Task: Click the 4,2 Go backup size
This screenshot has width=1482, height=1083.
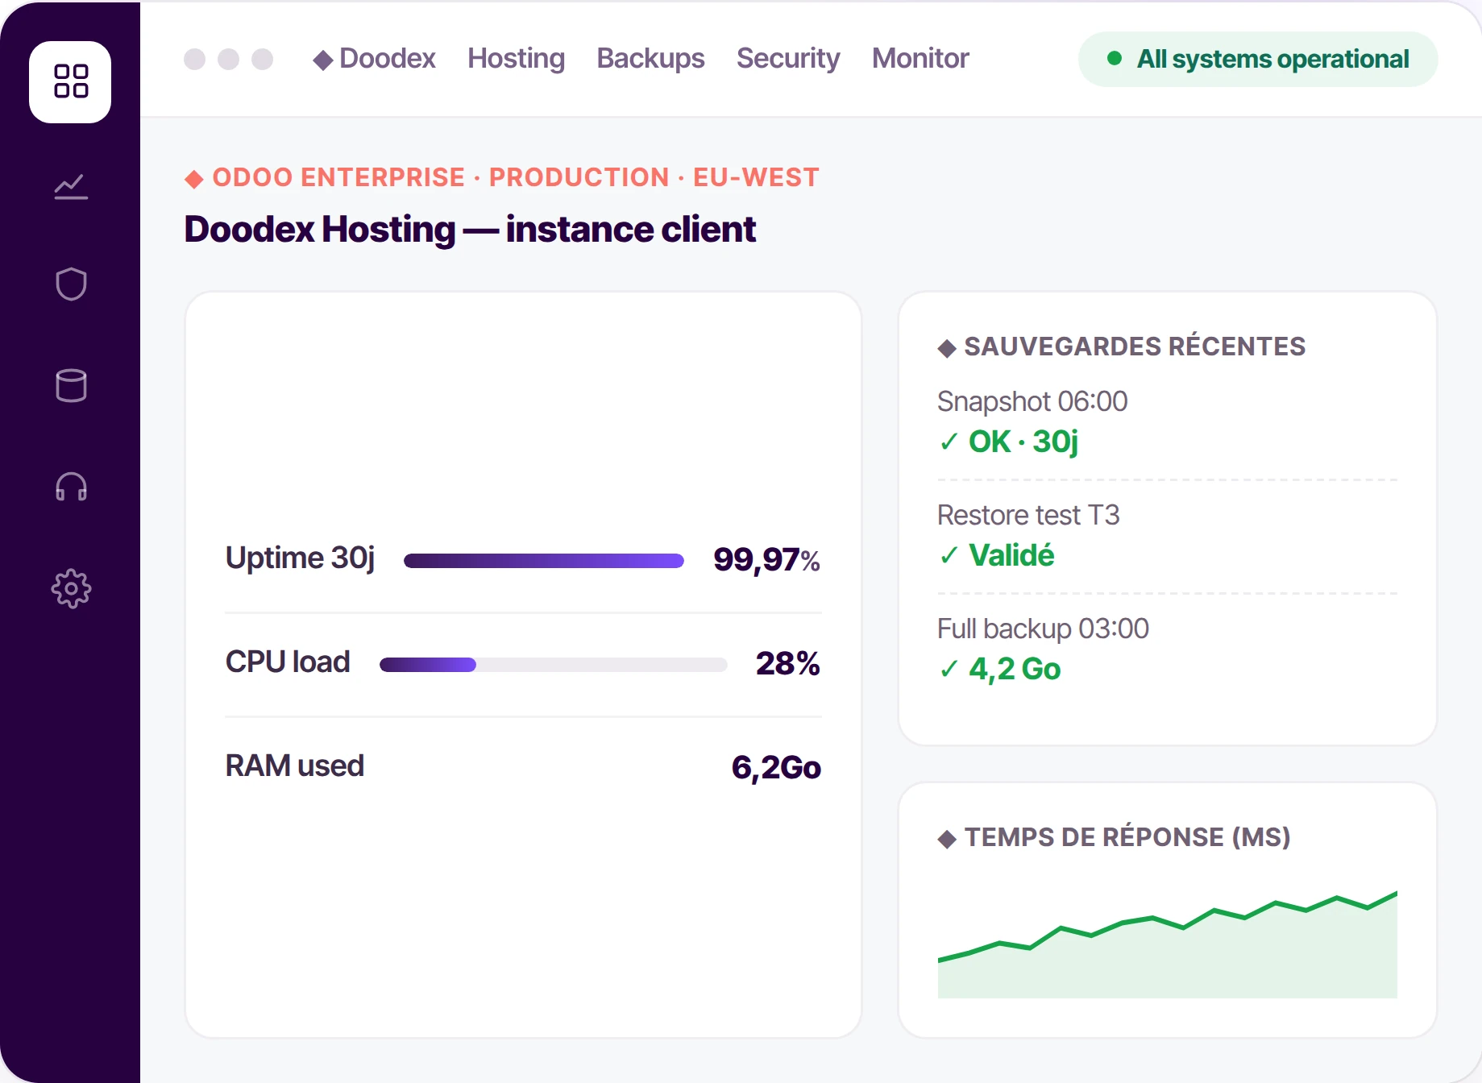Action: tap(1014, 669)
